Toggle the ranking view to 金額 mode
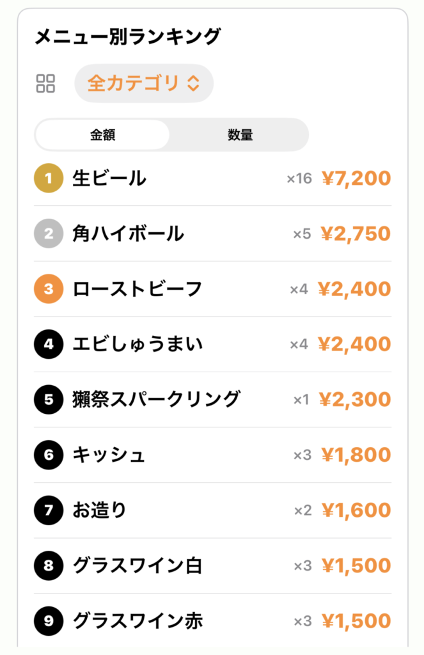 (x=102, y=134)
